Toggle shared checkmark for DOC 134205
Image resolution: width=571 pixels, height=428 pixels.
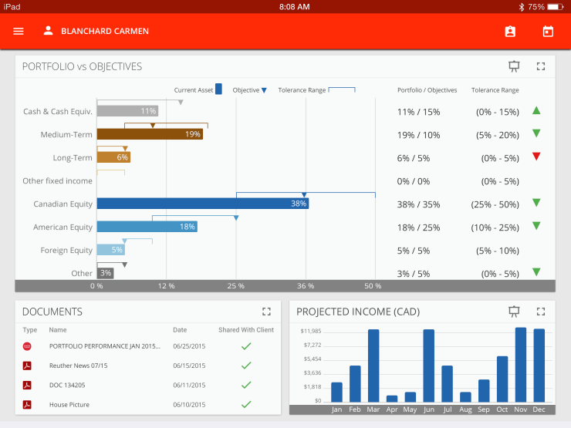[246, 385]
